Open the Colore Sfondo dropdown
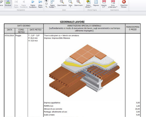Viewport: 146px width, 117px height. click(88, 4)
